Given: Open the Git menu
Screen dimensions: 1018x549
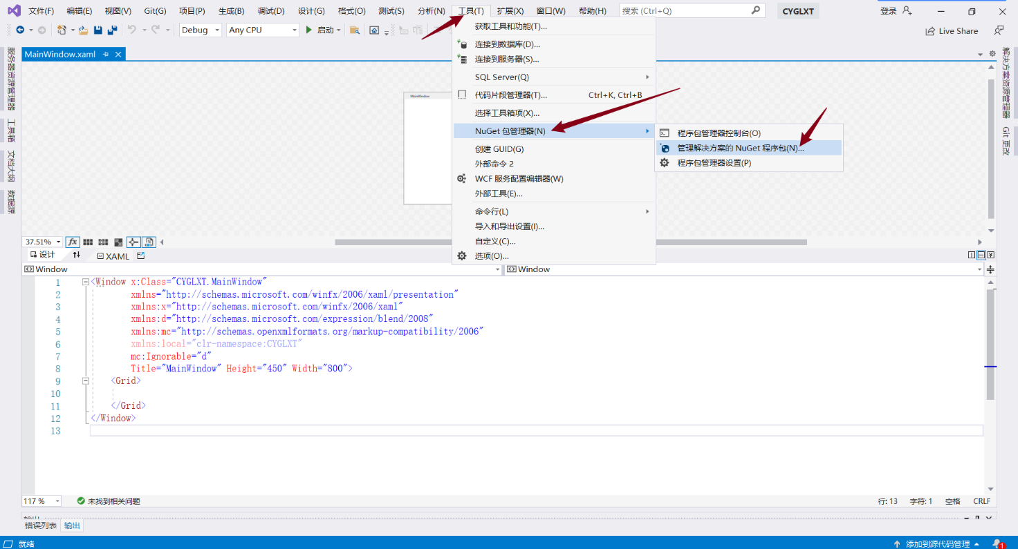Looking at the screenshot, I should point(155,11).
